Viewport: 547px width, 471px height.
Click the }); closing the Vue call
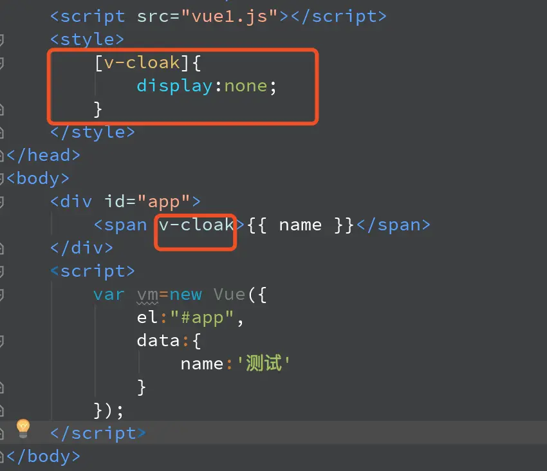click(109, 411)
